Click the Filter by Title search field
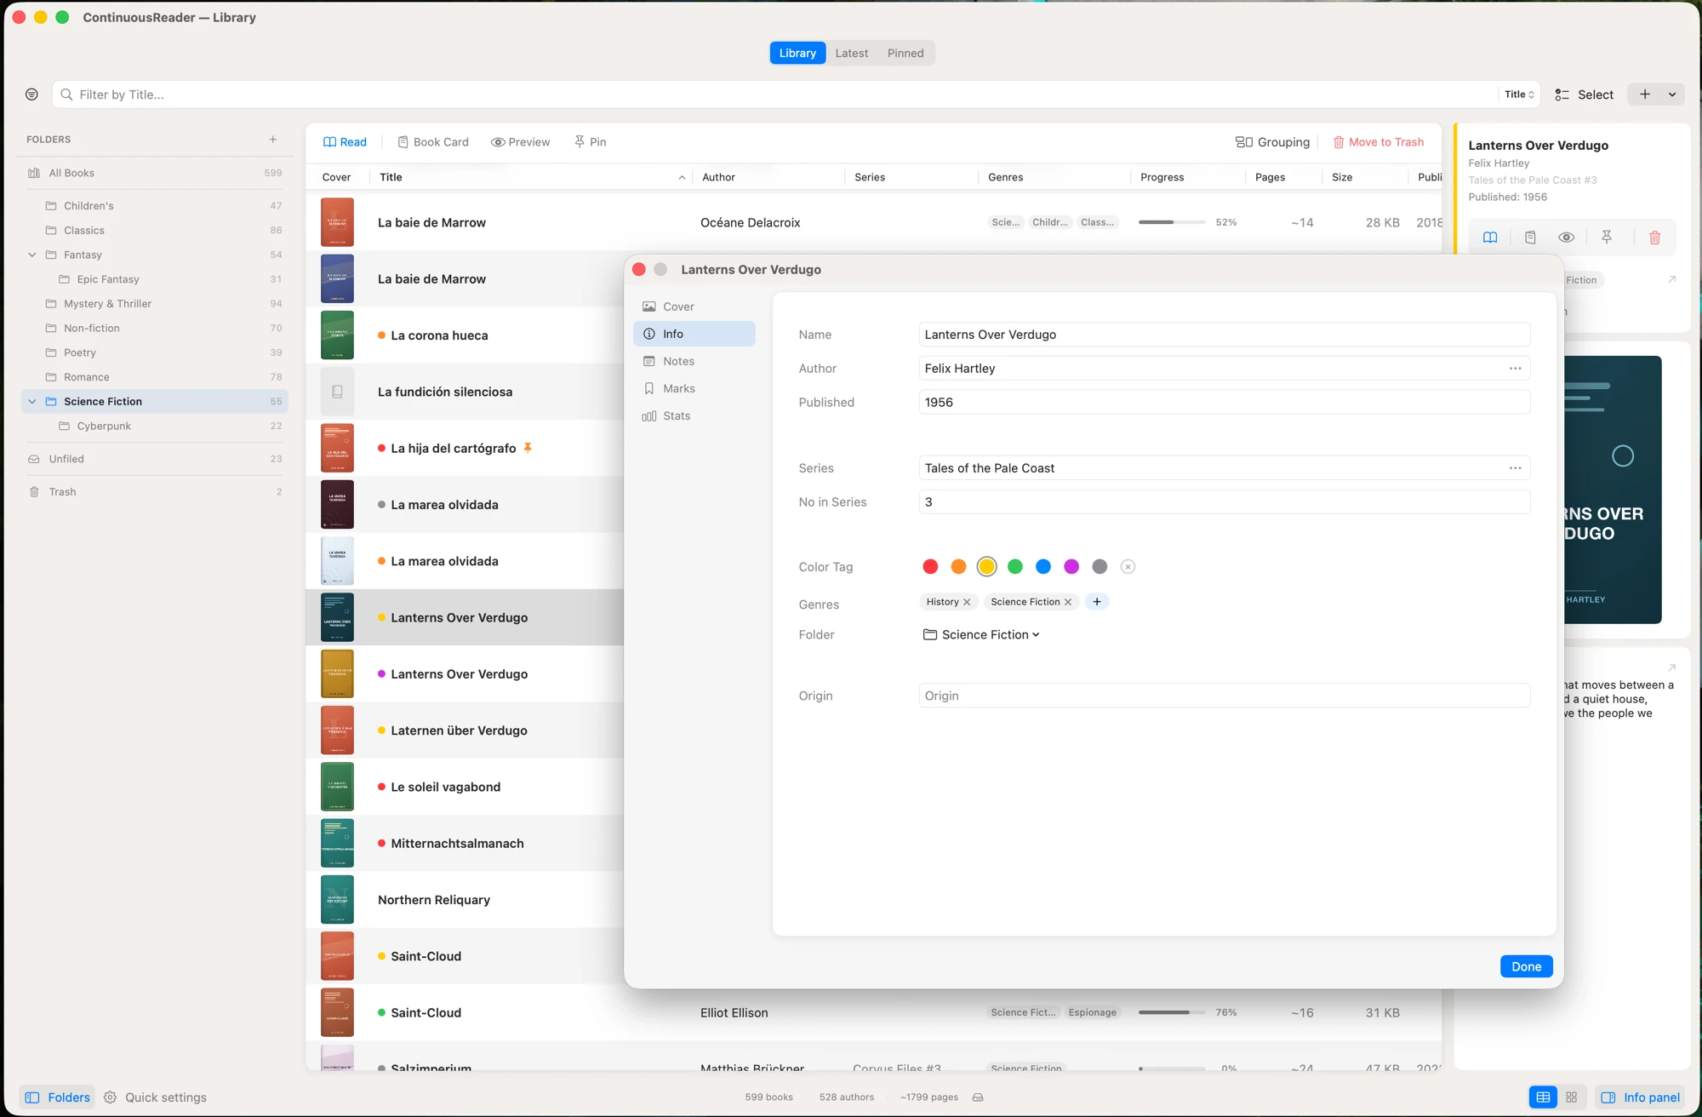 [774, 95]
